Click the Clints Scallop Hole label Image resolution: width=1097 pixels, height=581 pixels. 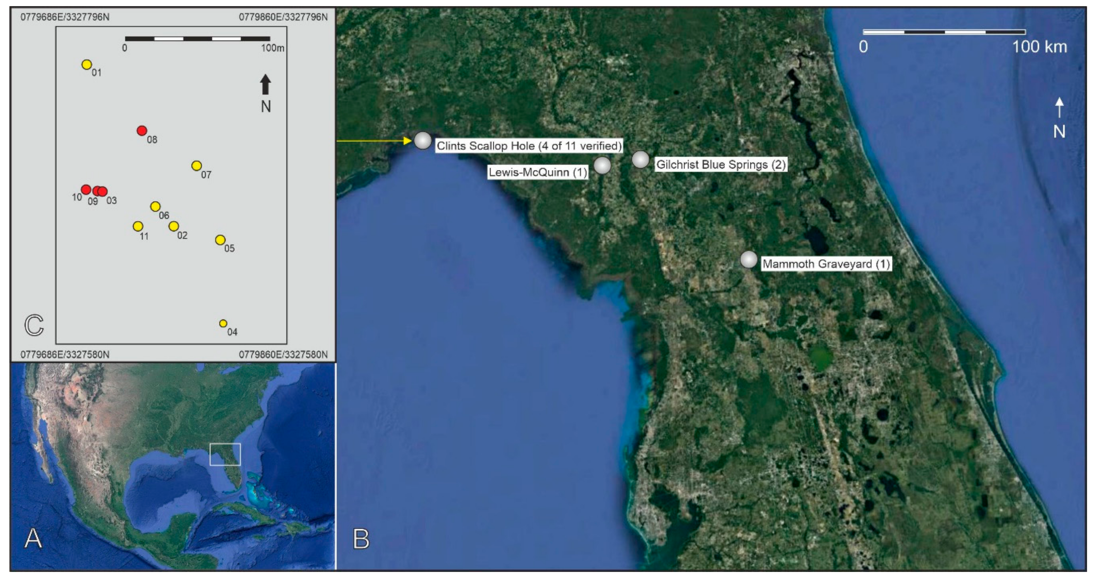[x=529, y=146]
